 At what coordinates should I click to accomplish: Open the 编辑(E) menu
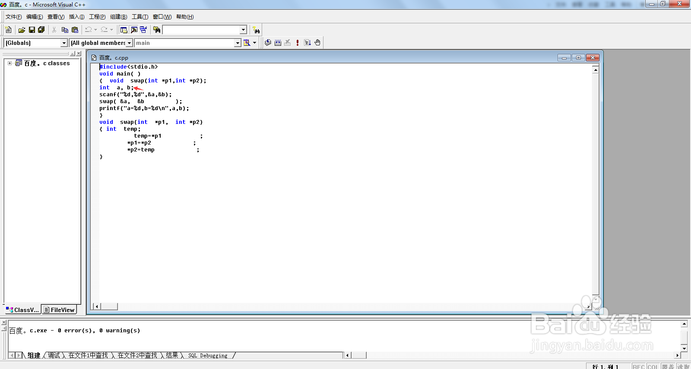[35, 17]
